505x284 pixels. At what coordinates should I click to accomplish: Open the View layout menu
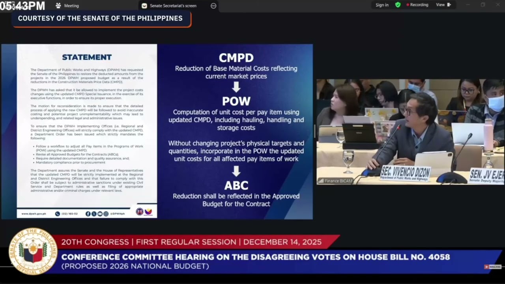(x=443, y=5)
